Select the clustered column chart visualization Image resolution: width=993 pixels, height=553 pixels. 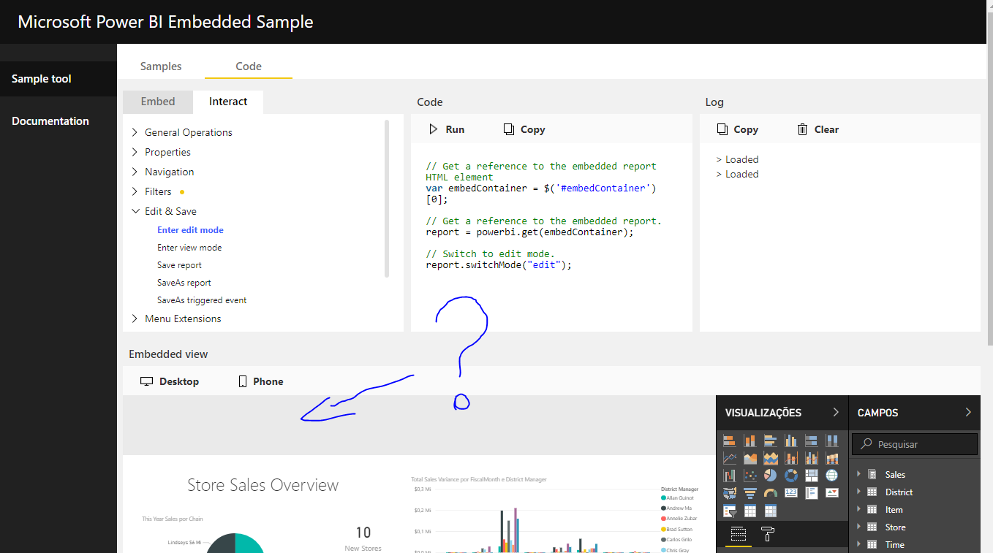tap(791, 441)
